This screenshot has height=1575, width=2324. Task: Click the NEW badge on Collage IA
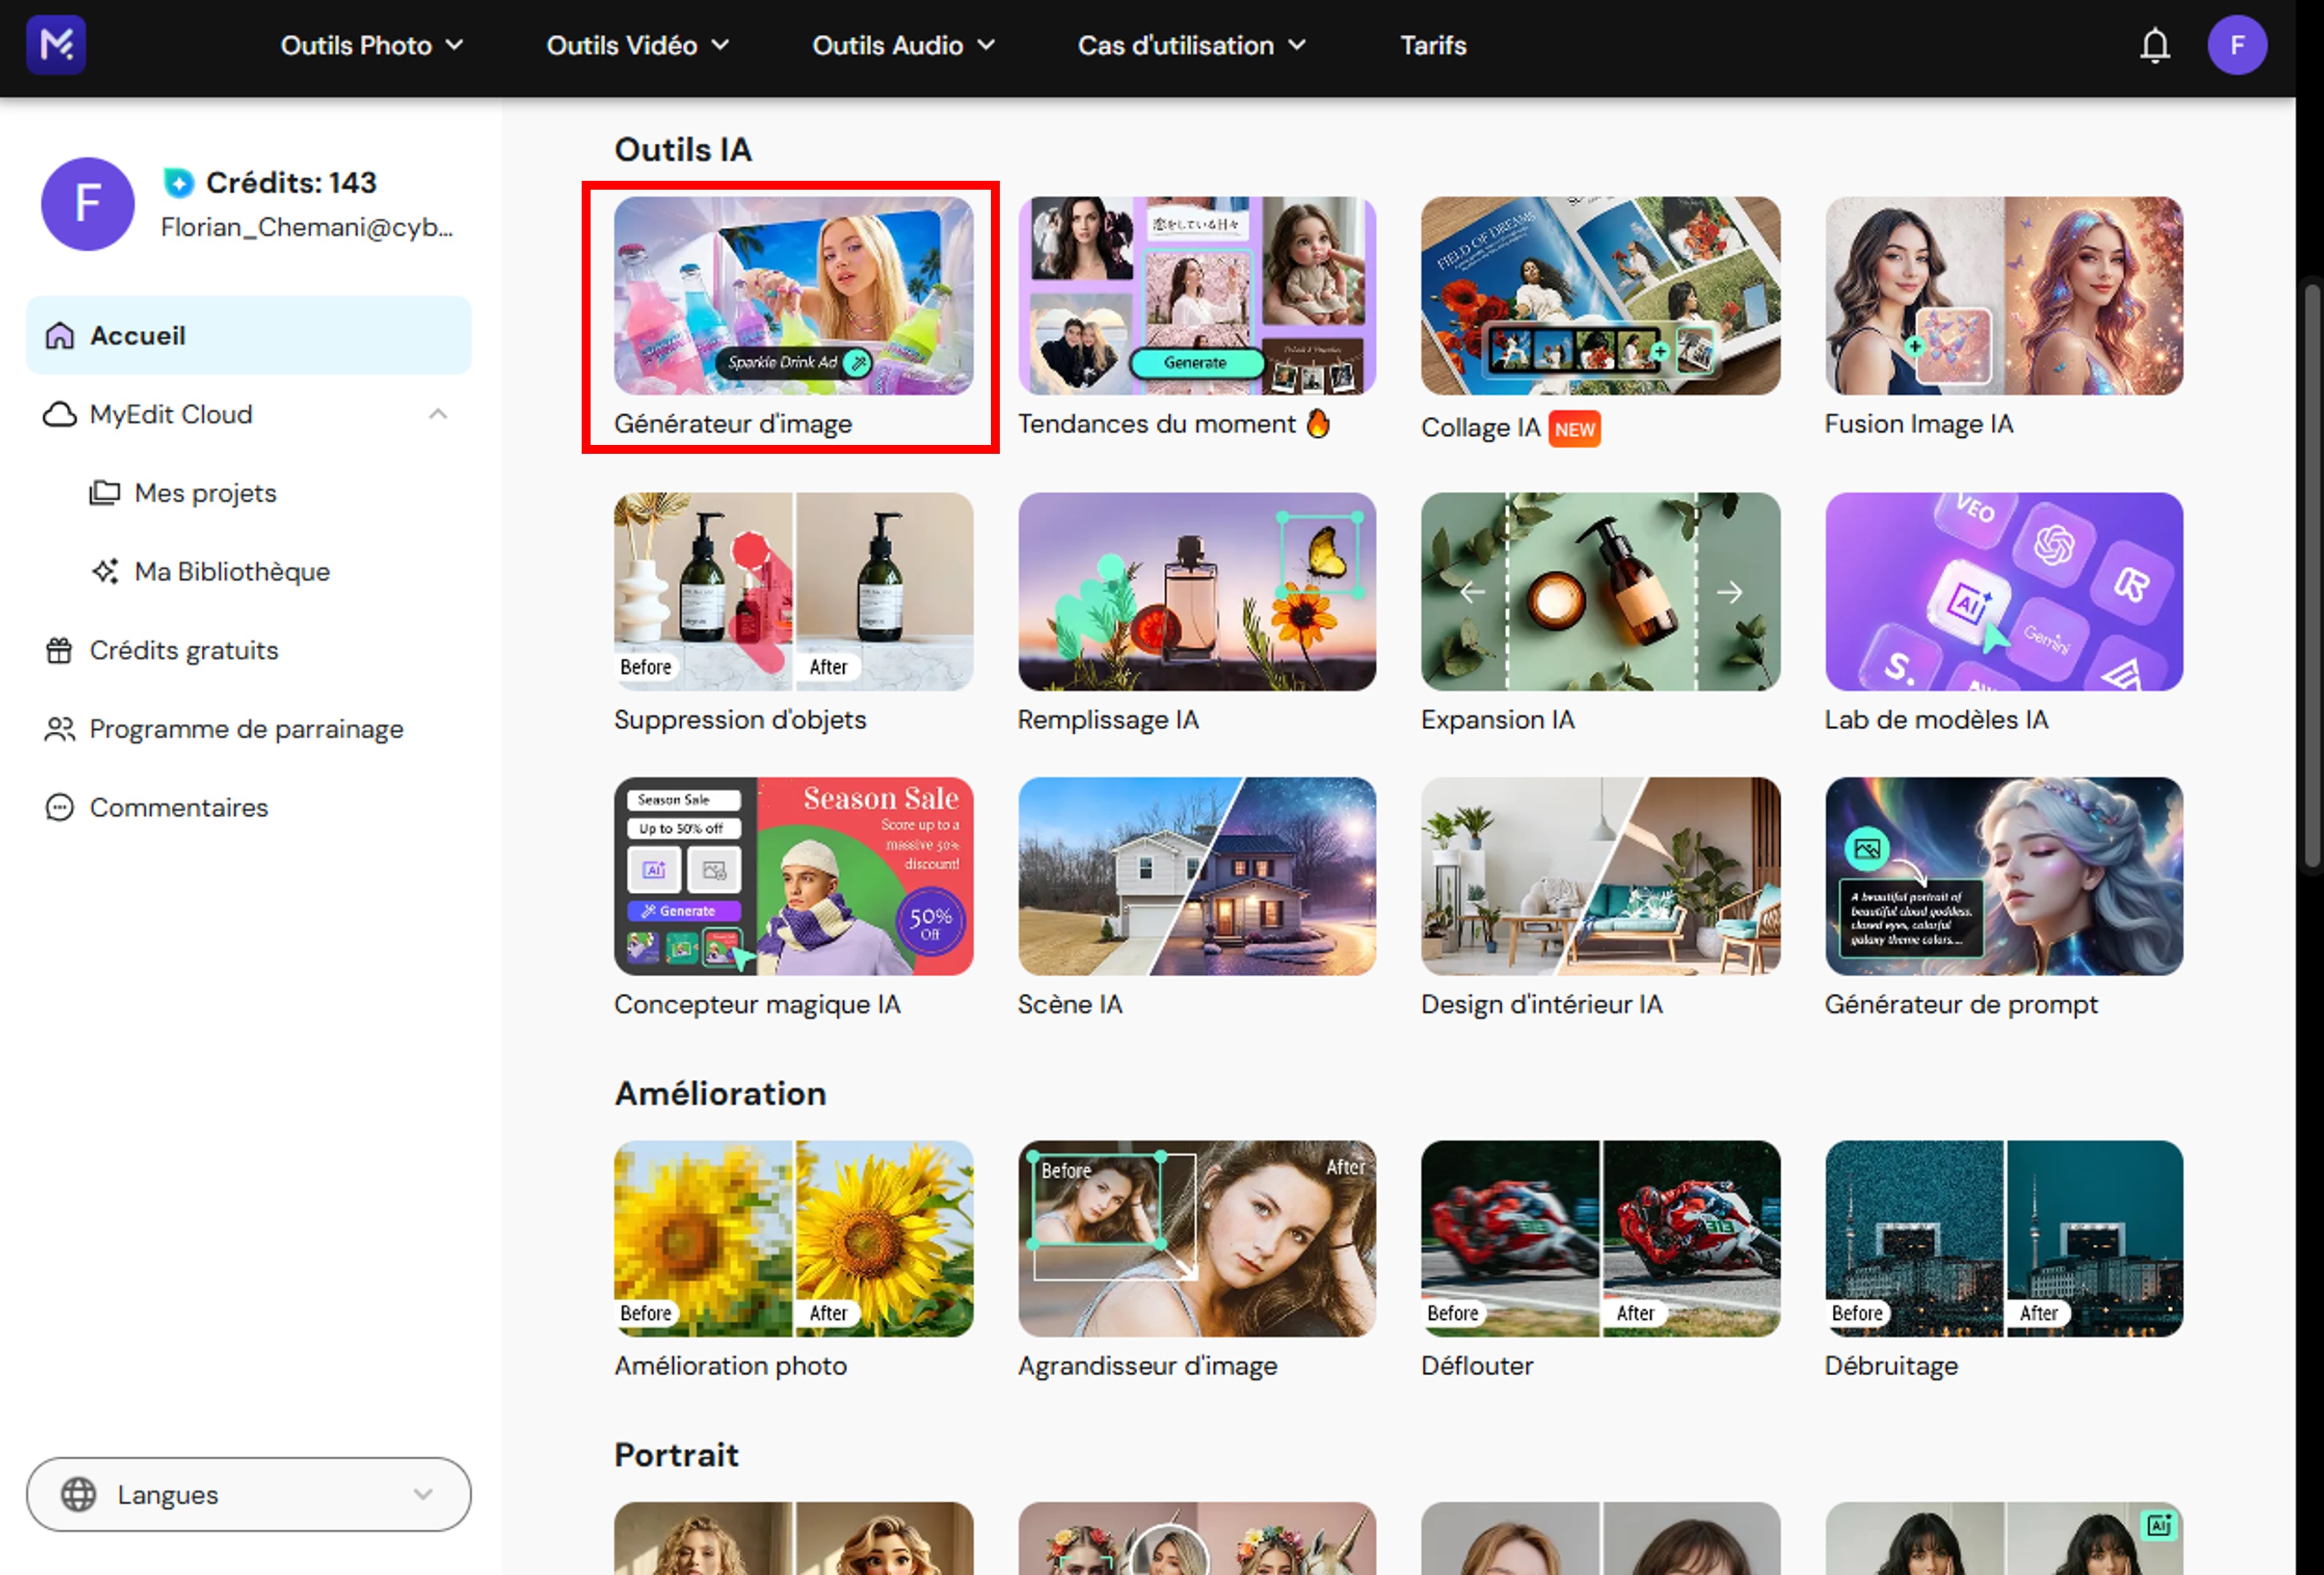coord(1575,429)
